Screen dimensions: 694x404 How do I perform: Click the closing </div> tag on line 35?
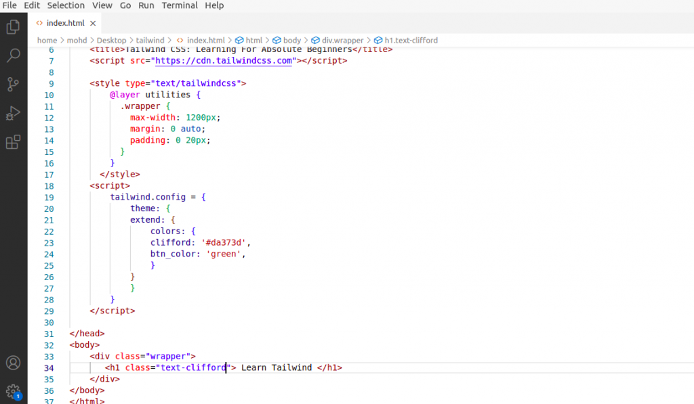104,379
